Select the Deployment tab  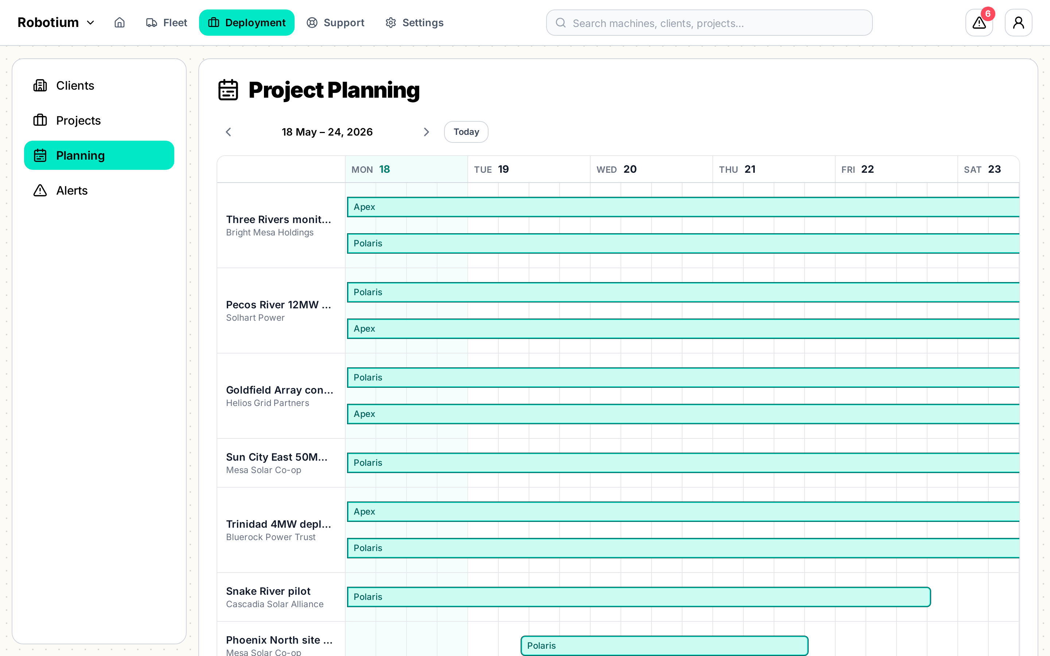pos(247,23)
